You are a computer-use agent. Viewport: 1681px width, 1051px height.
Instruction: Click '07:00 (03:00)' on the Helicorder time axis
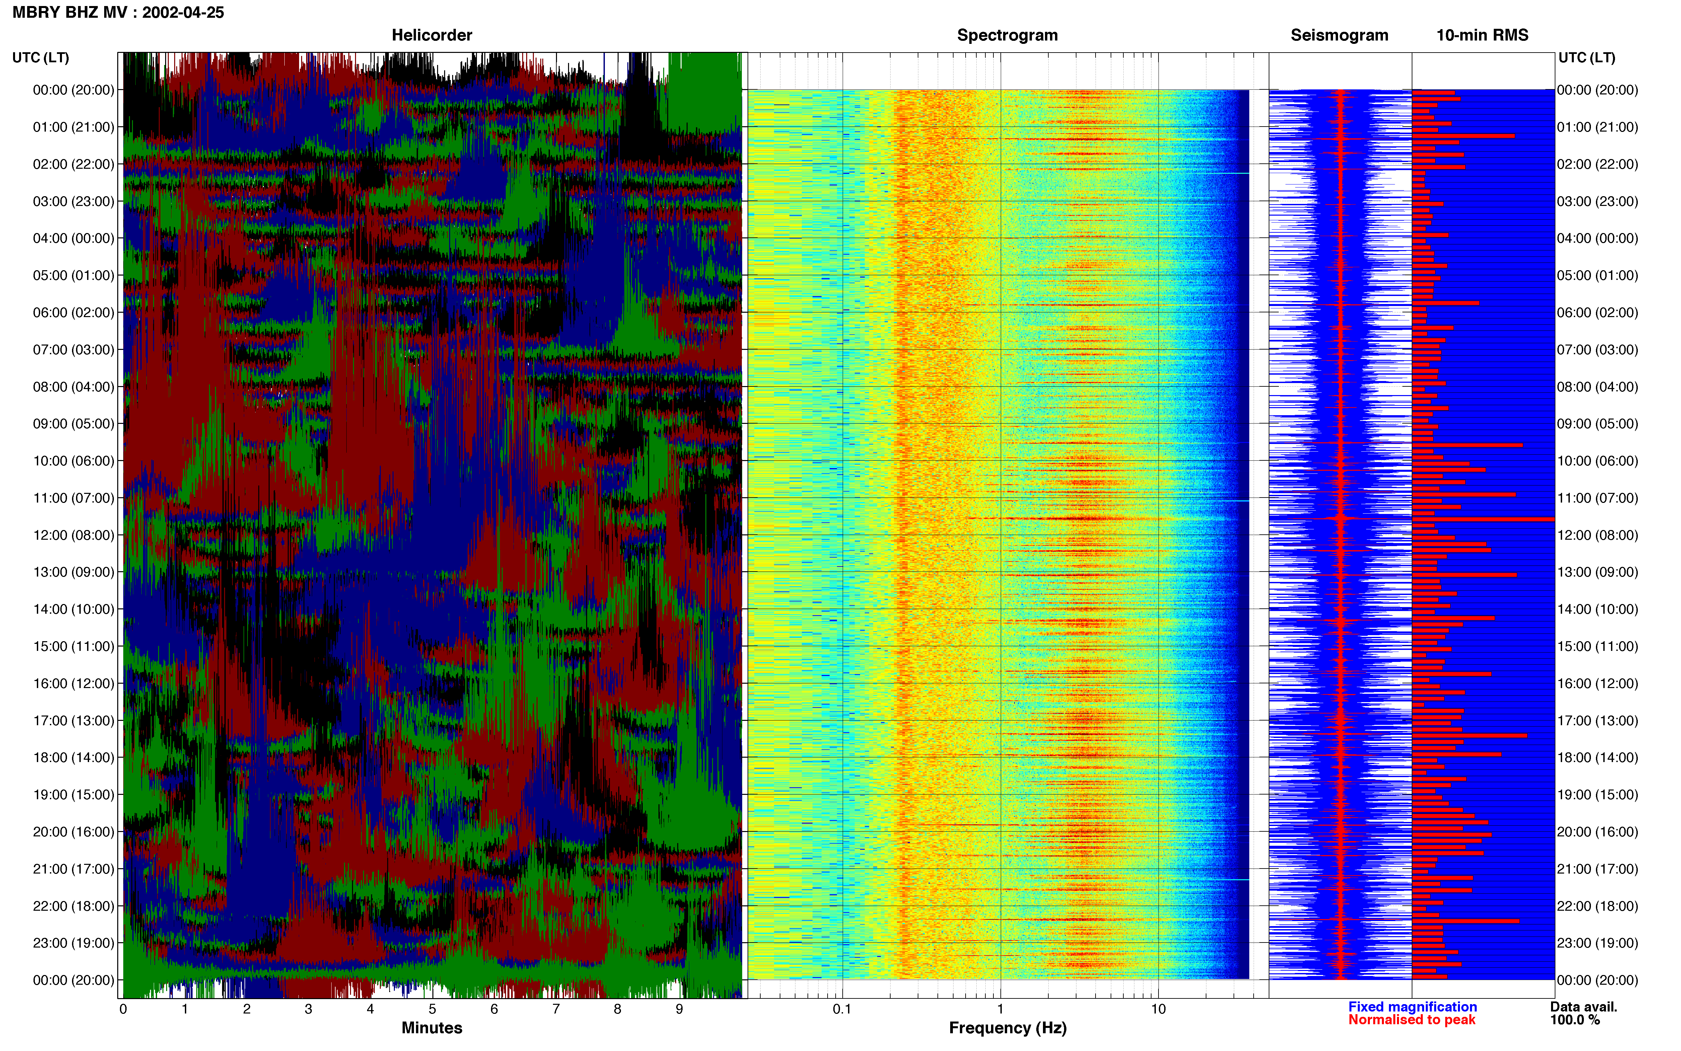point(74,350)
